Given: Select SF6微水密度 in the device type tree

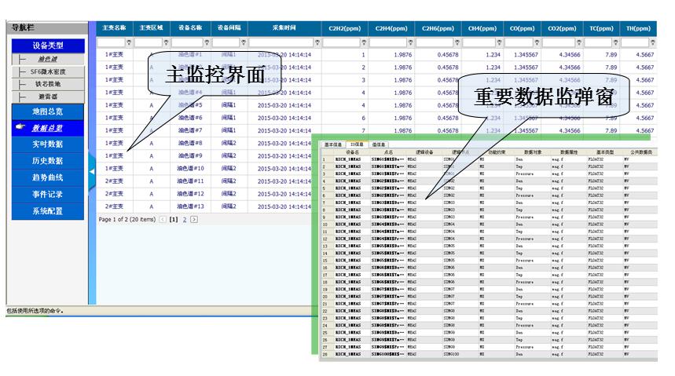Looking at the screenshot, I should coord(48,72).
